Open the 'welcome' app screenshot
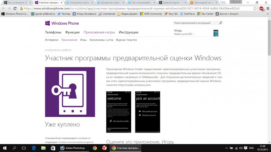Image resolution: width=271 pixels, height=152 pixels. point(118,112)
